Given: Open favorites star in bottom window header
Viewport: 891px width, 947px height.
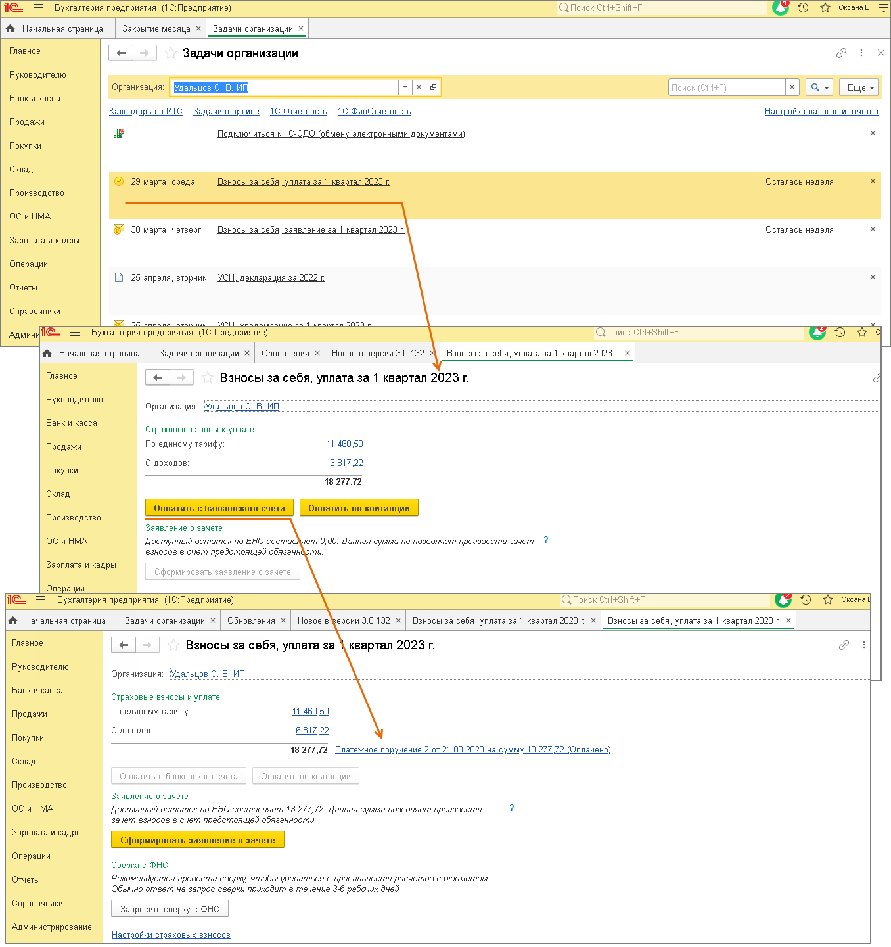Looking at the screenshot, I should pos(828,600).
